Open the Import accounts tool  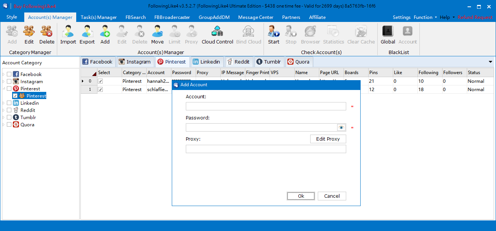coord(68,35)
